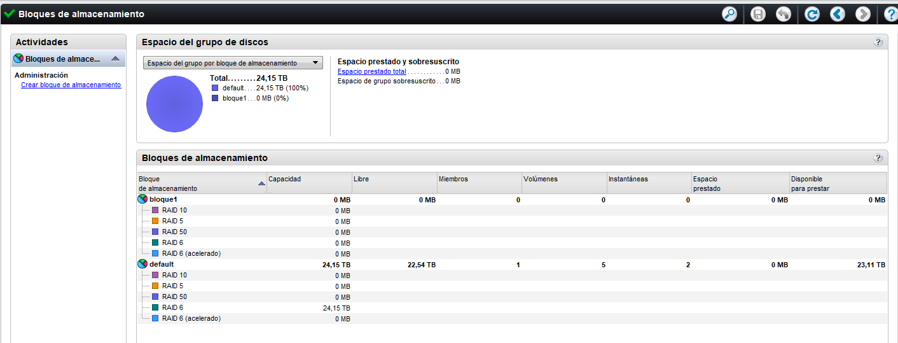Viewport: 898px width, 343px height.
Task: Click the RAID 6 teal swatch under default
Action: (x=155, y=307)
